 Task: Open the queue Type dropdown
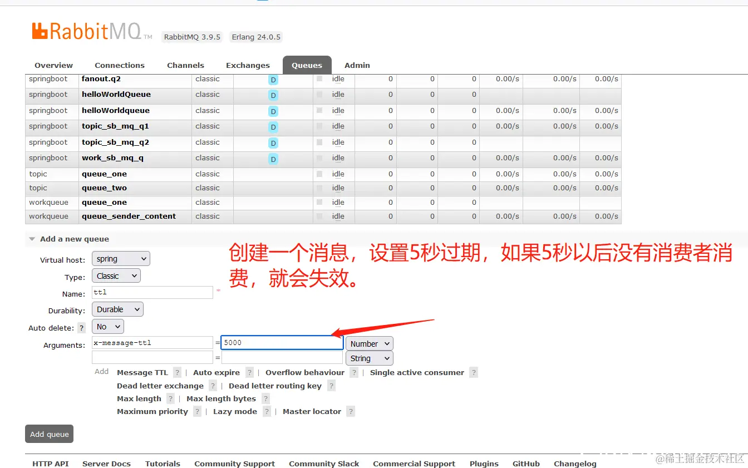[x=116, y=275]
